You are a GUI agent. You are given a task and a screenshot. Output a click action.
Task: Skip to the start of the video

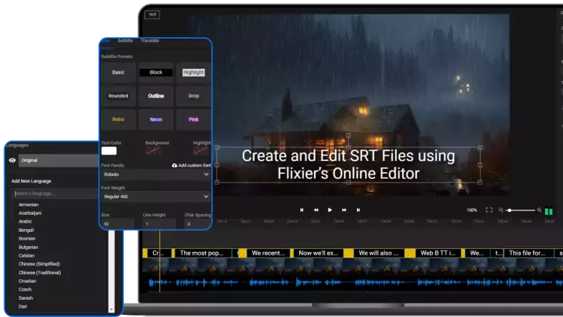point(301,210)
